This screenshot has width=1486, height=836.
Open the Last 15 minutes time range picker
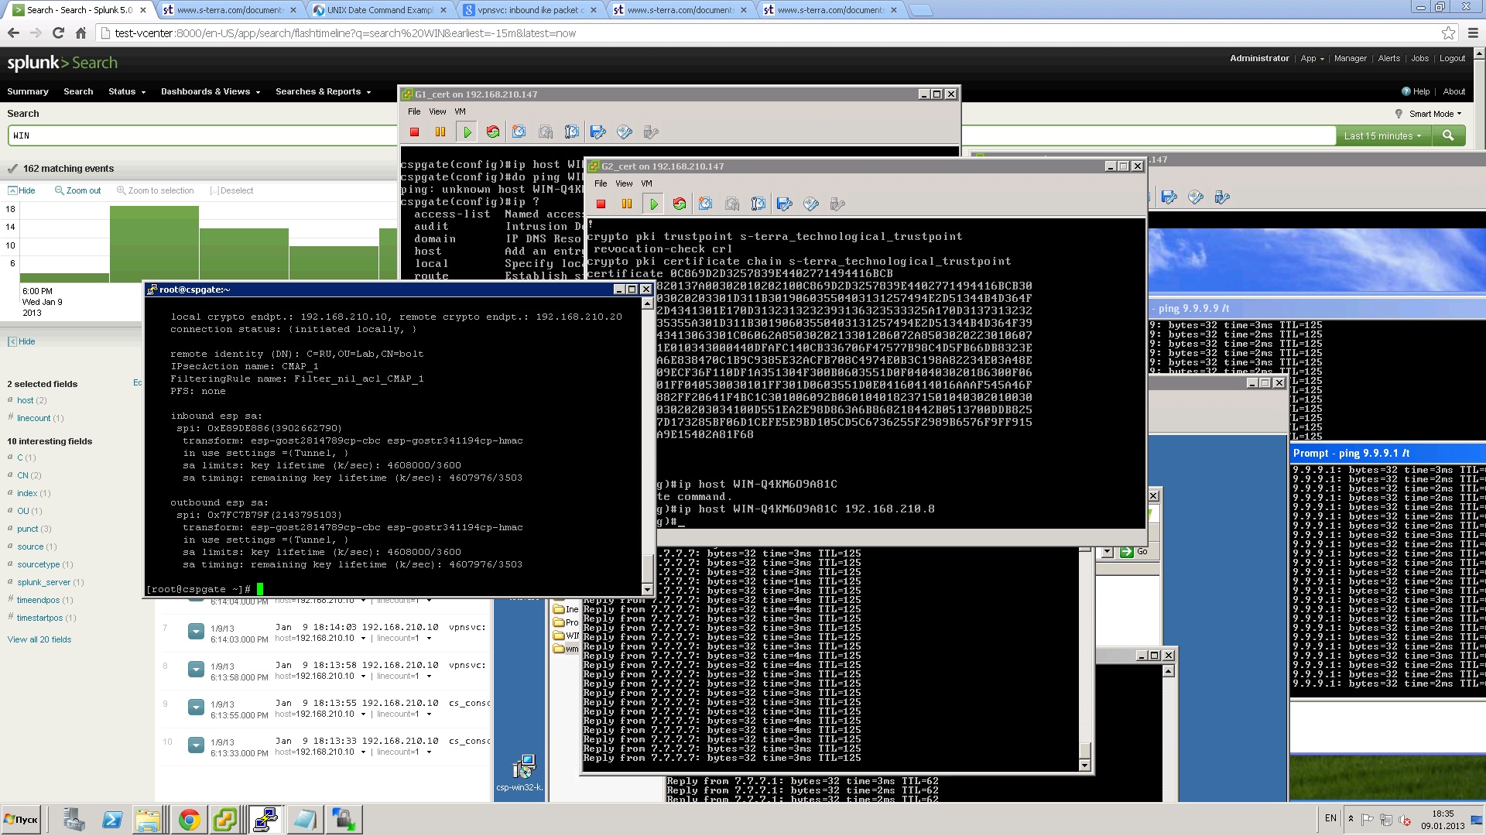[1382, 135]
